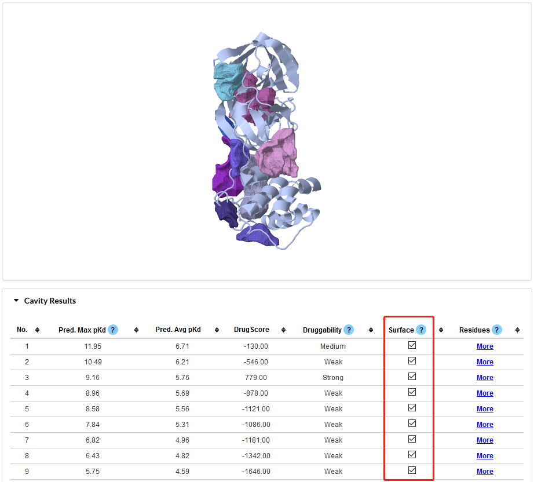The width and height of the screenshot is (534, 482).
Task: Follow More link in row 7
Action: click(x=485, y=440)
